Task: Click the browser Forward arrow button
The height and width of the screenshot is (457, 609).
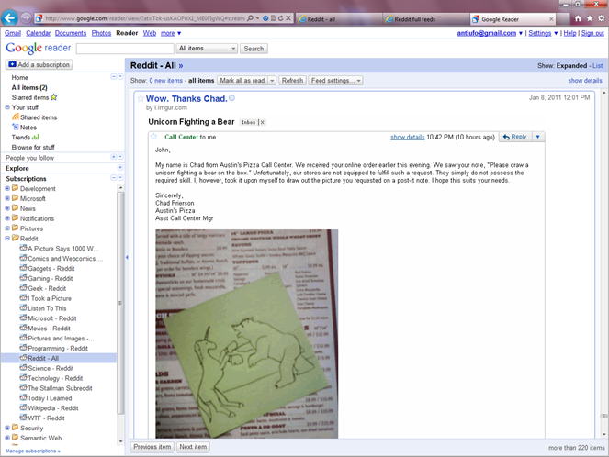Action: coord(26,17)
